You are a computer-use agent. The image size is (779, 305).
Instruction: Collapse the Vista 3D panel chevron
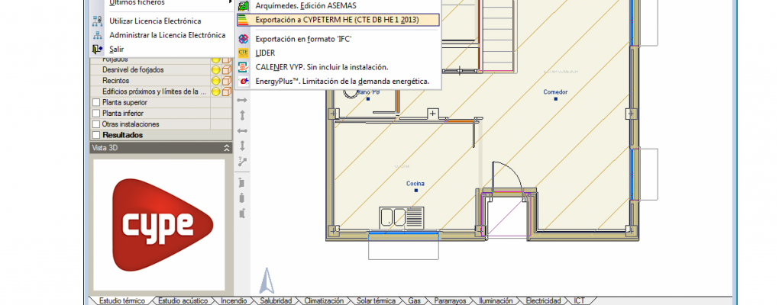pyautogui.click(x=227, y=148)
